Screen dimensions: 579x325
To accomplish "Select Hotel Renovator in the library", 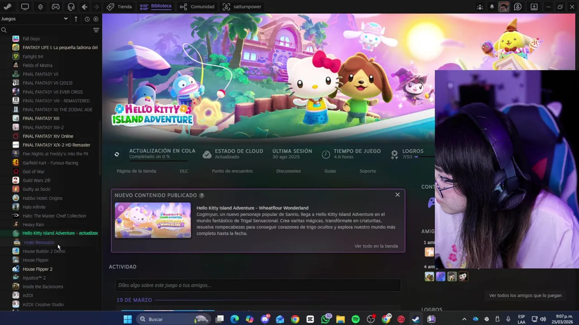I will [39, 242].
